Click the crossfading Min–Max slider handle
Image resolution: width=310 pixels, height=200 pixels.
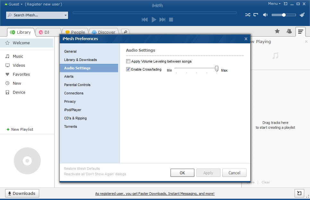click(x=217, y=69)
